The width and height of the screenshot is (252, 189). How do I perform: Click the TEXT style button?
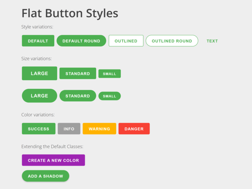[212, 41]
